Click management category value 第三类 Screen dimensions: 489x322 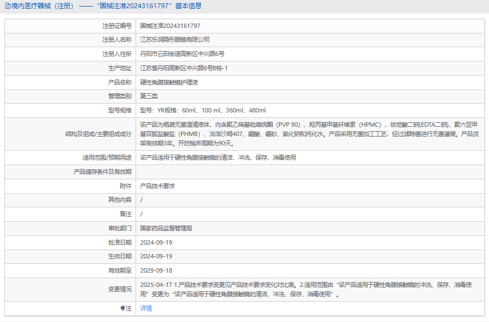click(149, 96)
